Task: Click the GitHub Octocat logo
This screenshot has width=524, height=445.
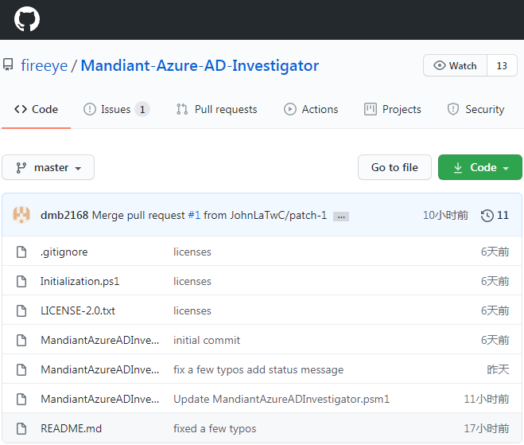Action: pos(27,20)
